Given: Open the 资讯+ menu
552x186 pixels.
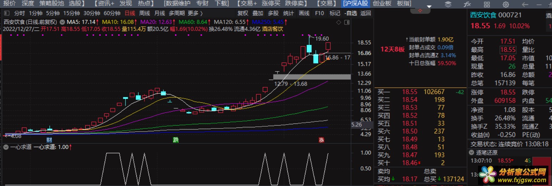Looking at the screenshot, I should [x=105, y=4].
